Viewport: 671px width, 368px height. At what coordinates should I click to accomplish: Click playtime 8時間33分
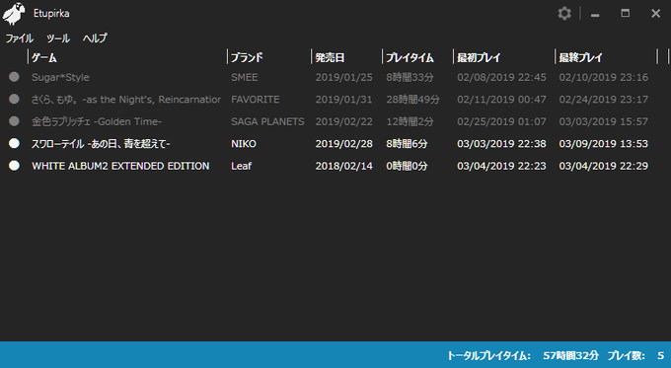point(410,78)
